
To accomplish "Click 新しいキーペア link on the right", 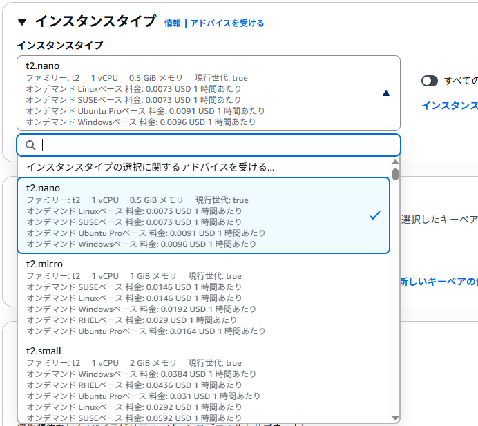I will (x=439, y=282).
